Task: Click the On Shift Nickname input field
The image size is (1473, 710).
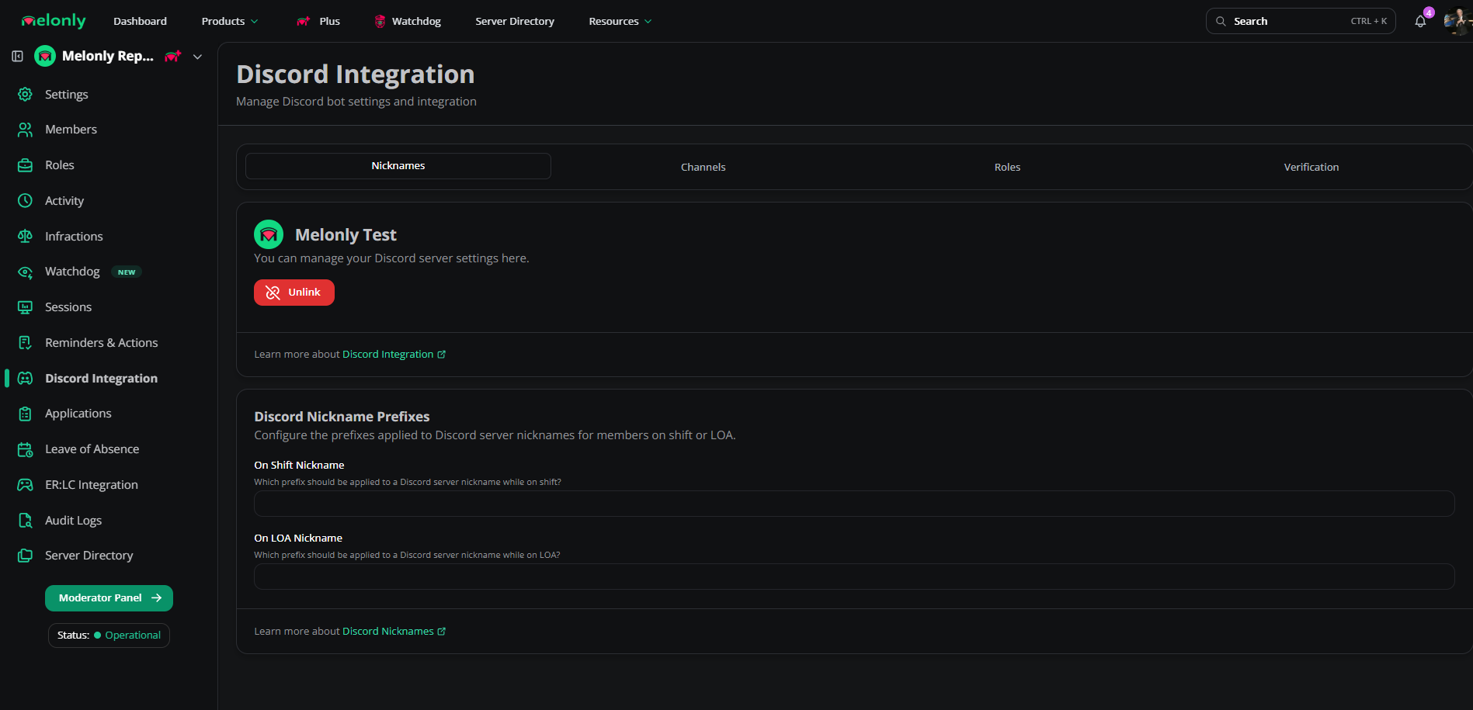Action: coord(854,504)
